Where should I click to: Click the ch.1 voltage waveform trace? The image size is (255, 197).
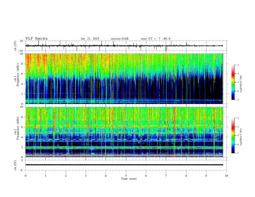[x=124, y=46]
